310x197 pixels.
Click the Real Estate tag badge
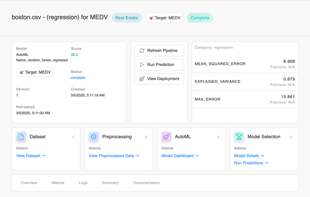(x=127, y=18)
